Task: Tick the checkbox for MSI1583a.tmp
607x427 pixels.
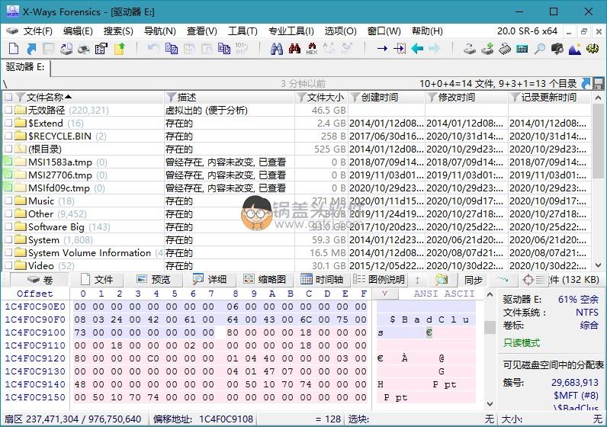Action: 8,162
